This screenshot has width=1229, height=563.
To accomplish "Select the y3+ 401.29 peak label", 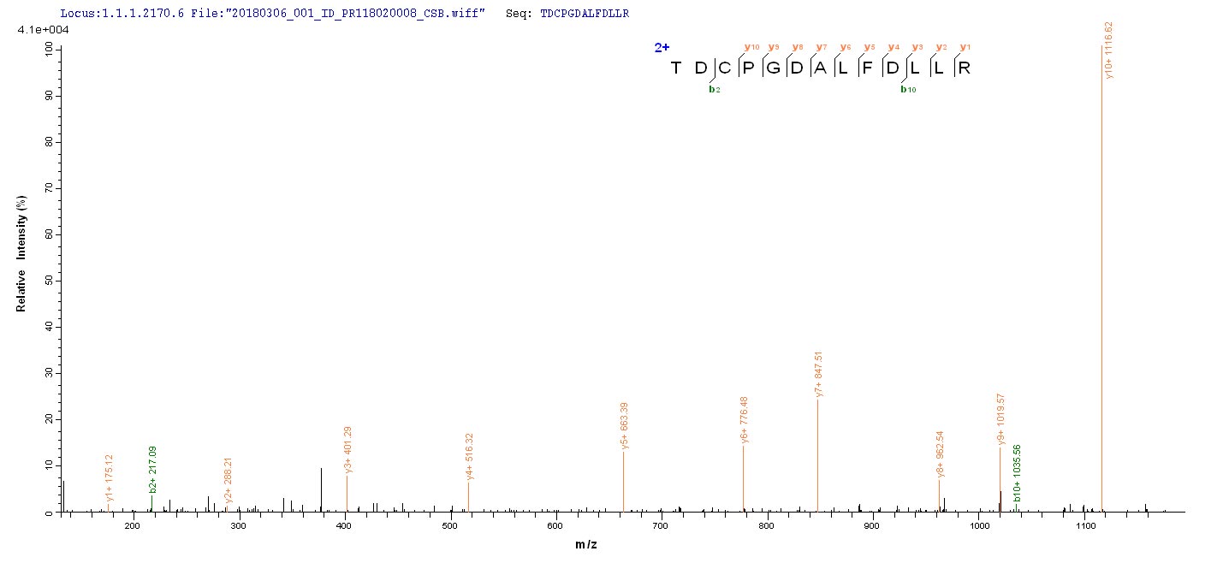I will coord(348,450).
